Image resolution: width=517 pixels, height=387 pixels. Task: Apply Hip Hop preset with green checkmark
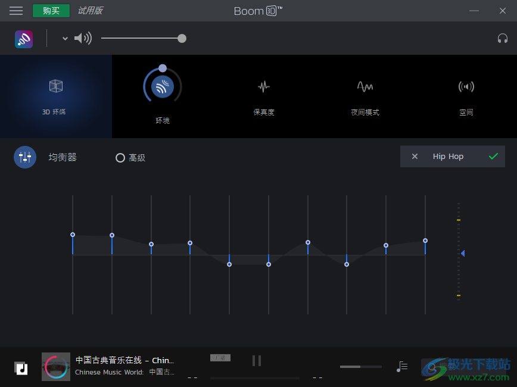click(x=493, y=156)
